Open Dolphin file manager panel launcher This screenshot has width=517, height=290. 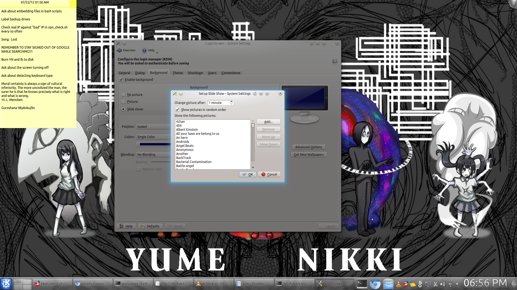[388, 284]
